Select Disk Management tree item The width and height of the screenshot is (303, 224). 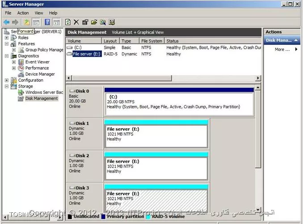click(42, 98)
